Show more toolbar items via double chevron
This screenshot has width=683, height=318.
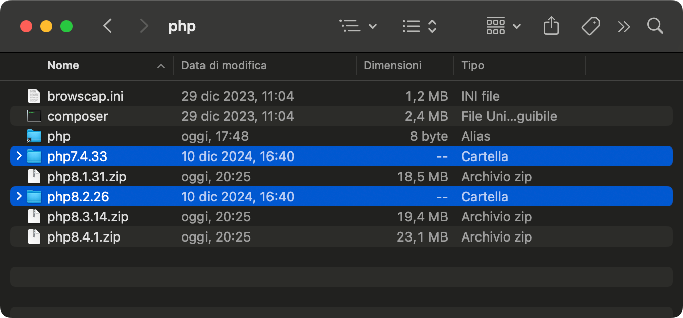624,27
